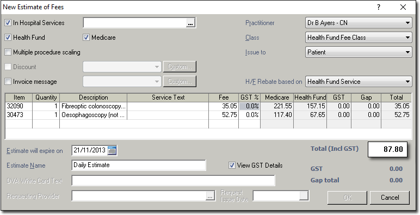Open the In Hospital Services browse ellipsis button
The height and width of the screenshot is (215, 420).
tap(190, 23)
